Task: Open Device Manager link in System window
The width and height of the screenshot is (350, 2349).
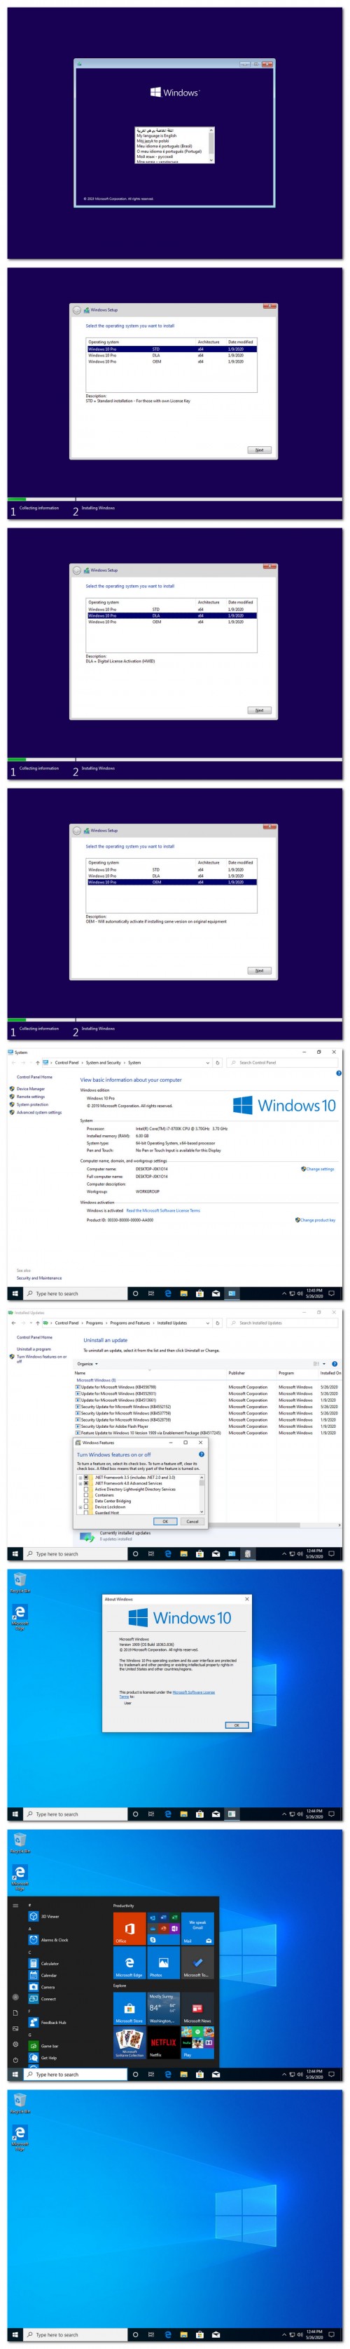Action: (30, 1089)
